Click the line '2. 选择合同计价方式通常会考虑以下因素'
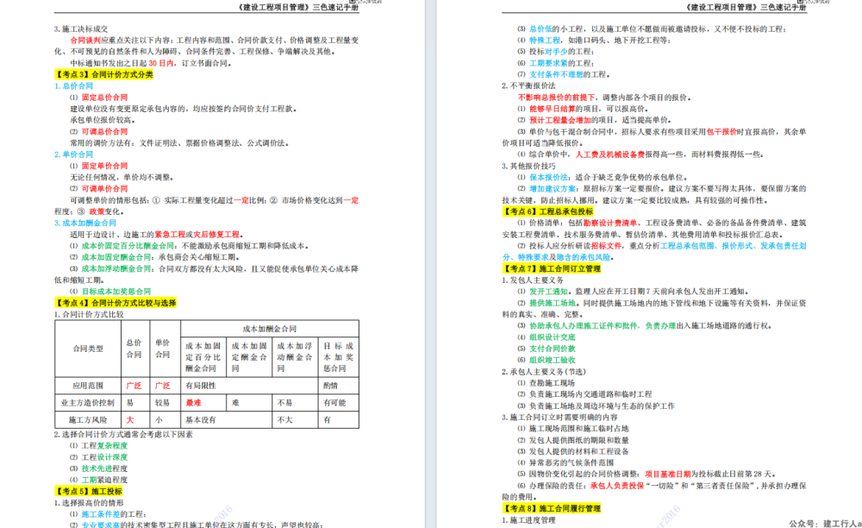This screenshot has height=528, width=862. coord(123,435)
